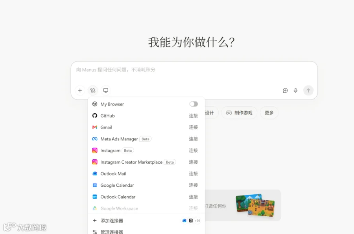Click the Meta Ads Manager logo
The width and height of the screenshot is (354, 234).
click(x=95, y=139)
